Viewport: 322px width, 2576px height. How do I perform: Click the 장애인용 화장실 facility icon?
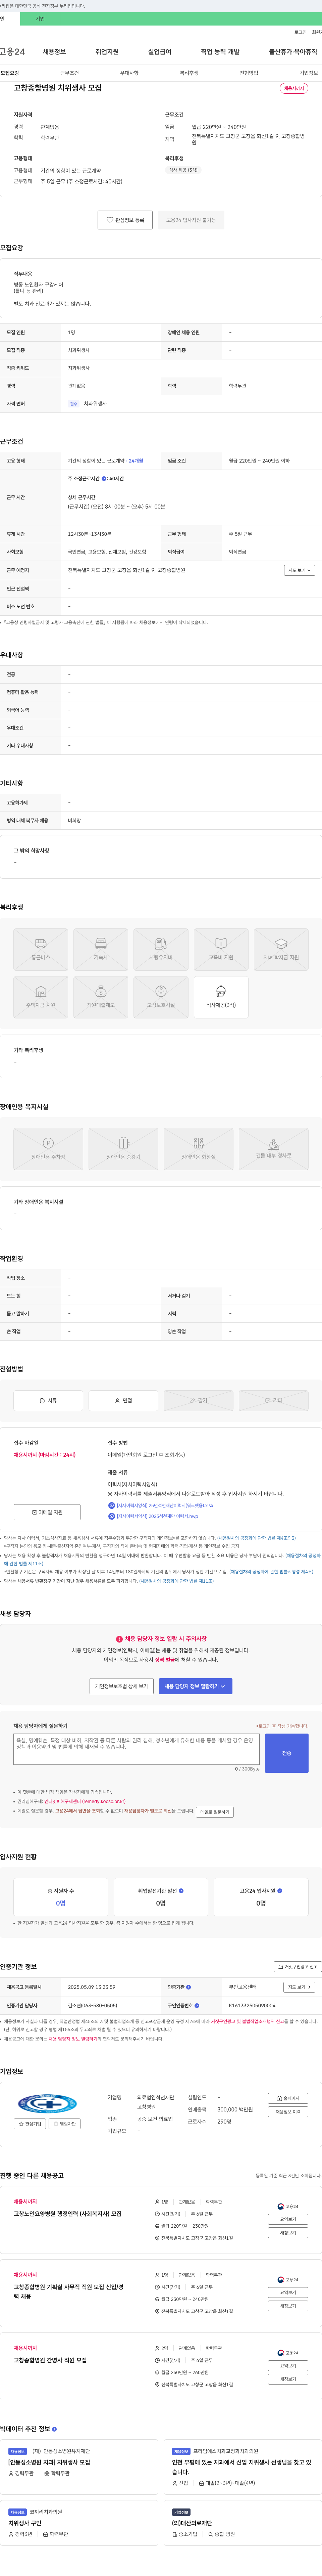(x=198, y=1149)
